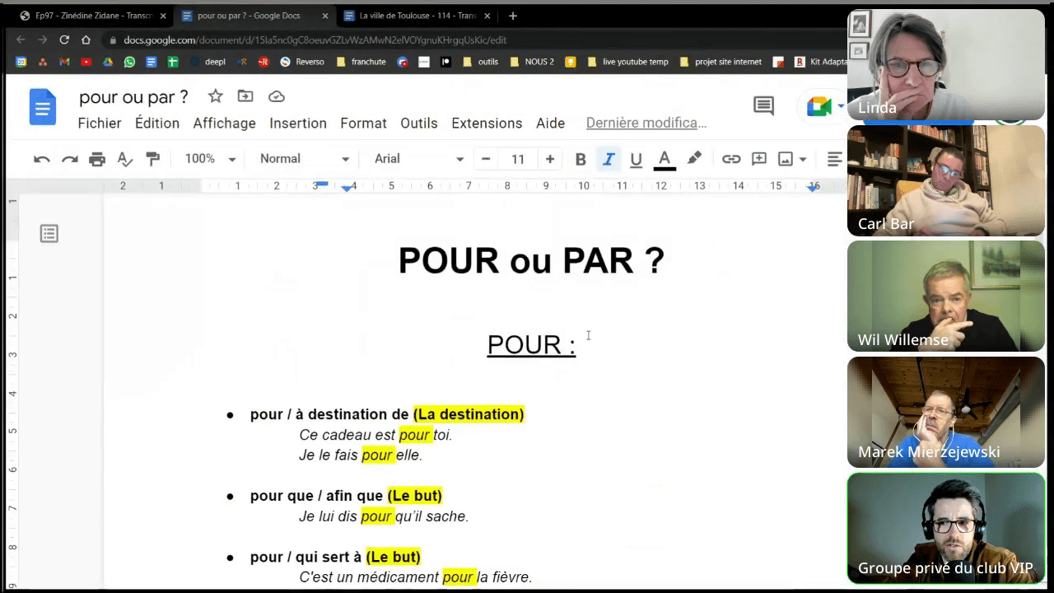The height and width of the screenshot is (593, 1054).
Task: Open the deepl bookmark
Action: (x=208, y=62)
